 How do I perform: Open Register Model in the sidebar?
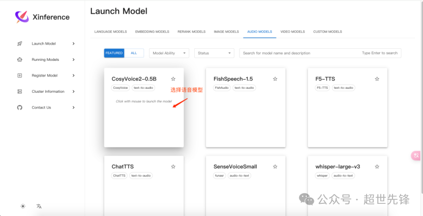click(45, 76)
